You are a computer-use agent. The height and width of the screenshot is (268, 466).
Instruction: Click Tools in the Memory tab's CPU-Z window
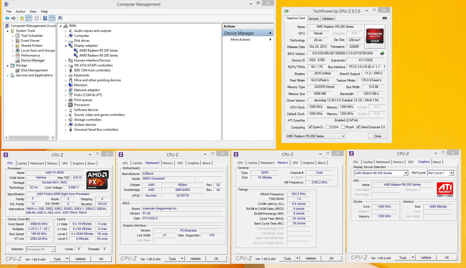(287, 259)
